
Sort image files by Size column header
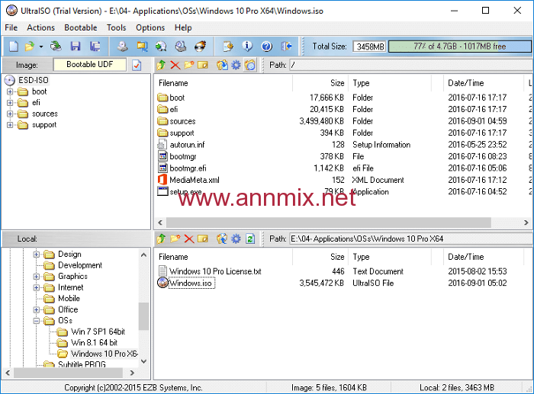coord(320,83)
